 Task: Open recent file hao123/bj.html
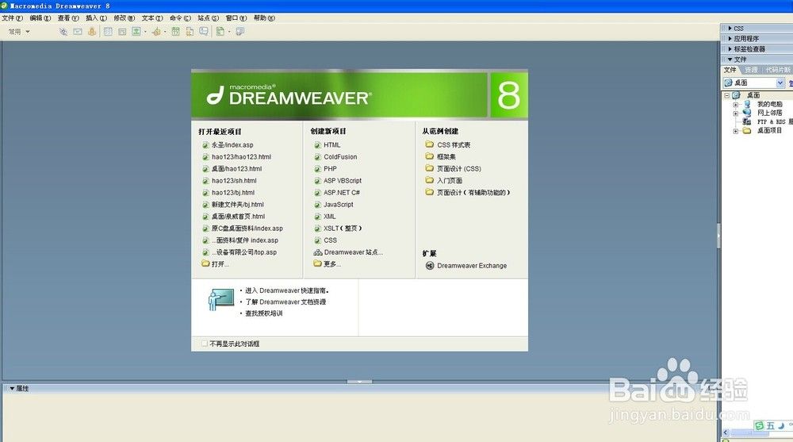point(232,192)
